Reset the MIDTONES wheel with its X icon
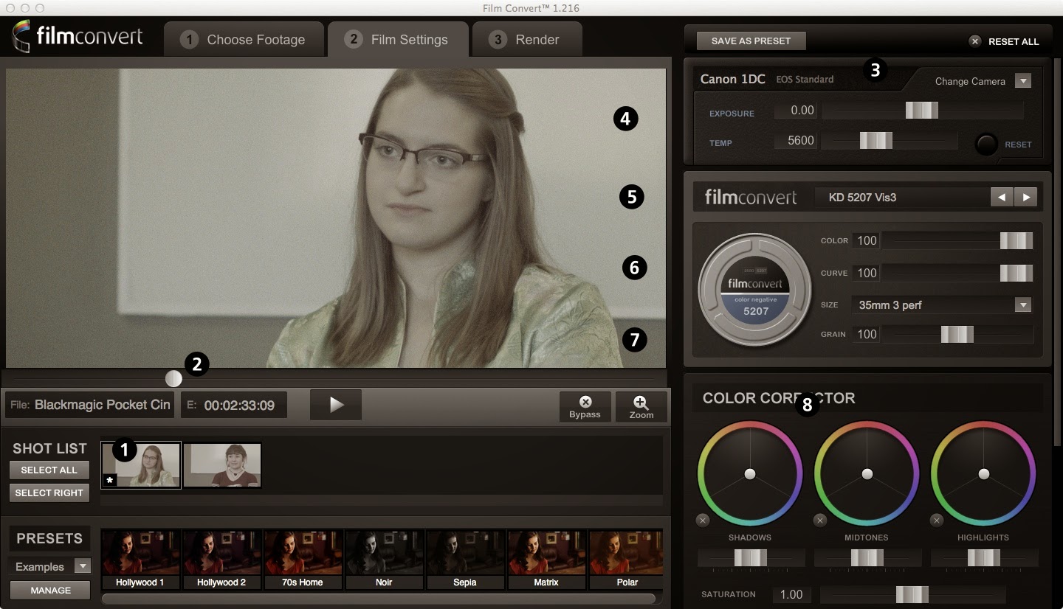1063x609 pixels. 820,521
